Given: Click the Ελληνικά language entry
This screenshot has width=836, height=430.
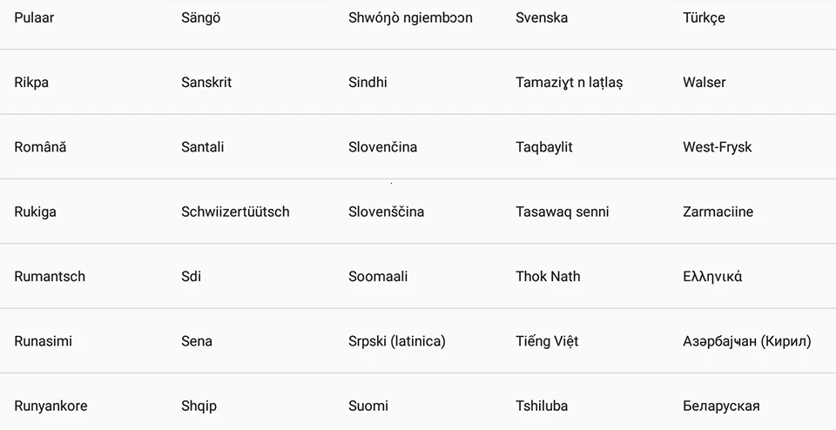Looking at the screenshot, I should (x=712, y=277).
